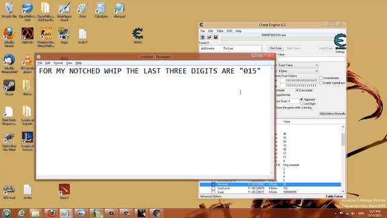Click the Fast Scan alignment field
This screenshot has height=218, width=387.
click(293, 101)
